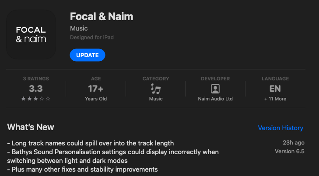Click the Designed for iPad label
This screenshot has width=319, height=176.
pyautogui.click(x=92, y=38)
